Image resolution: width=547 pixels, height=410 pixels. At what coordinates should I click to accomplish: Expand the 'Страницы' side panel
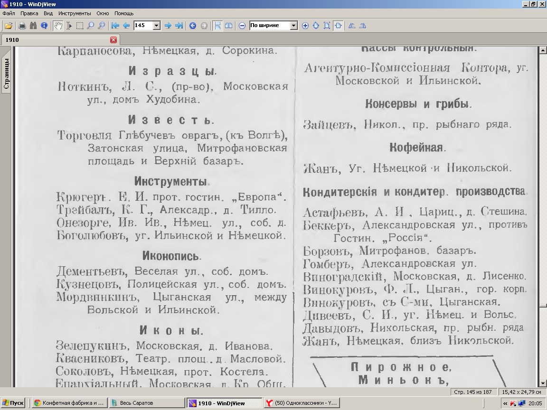click(6, 74)
